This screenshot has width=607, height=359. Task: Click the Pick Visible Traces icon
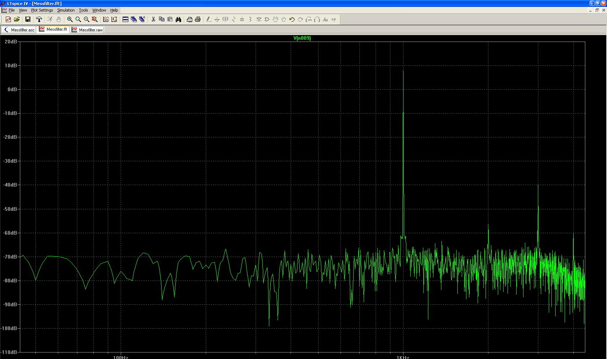coord(106,20)
